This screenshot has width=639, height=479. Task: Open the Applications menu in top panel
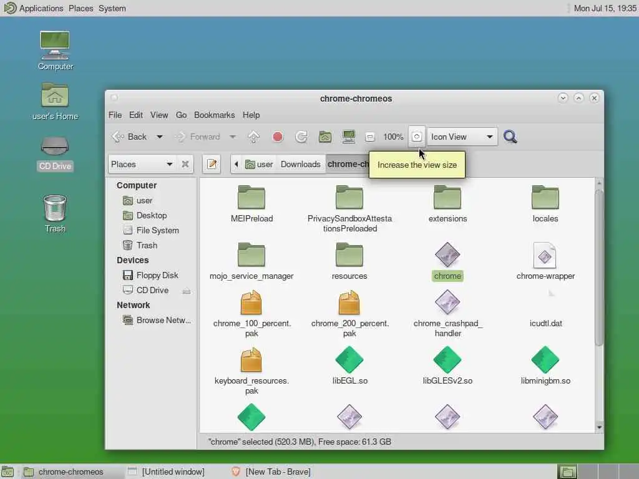coord(34,8)
